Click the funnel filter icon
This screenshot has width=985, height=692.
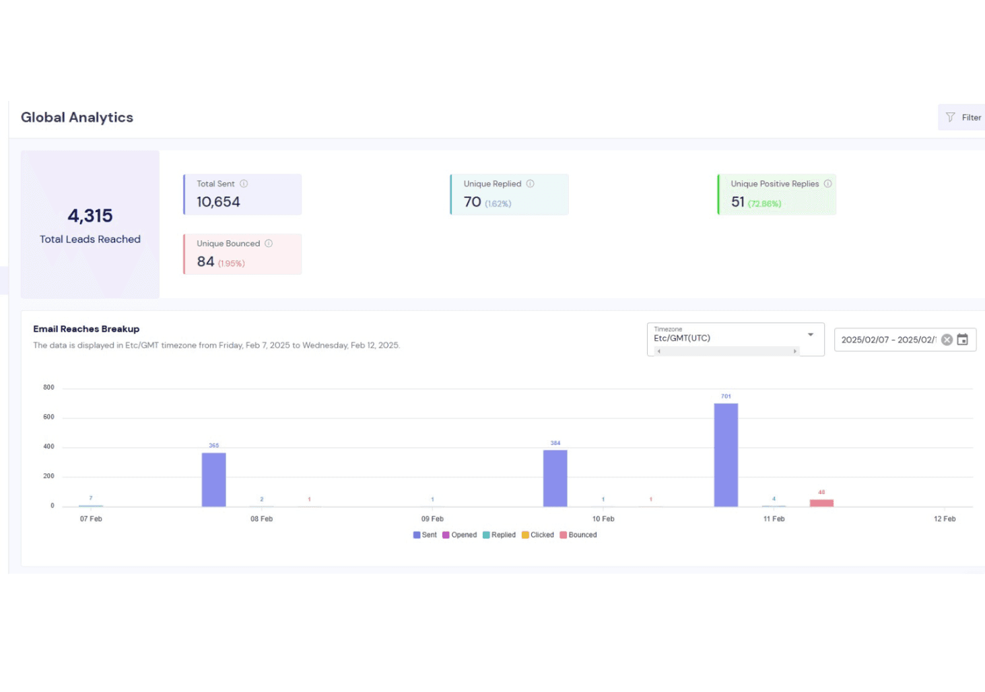pyautogui.click(x=950, y=117)
